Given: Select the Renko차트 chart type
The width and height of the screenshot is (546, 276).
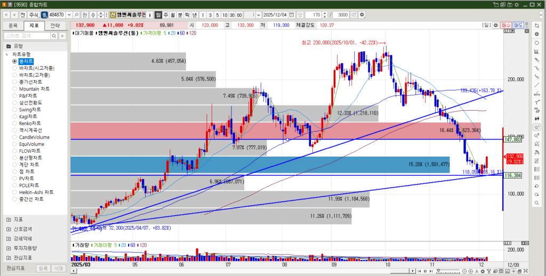Looking at the screenshot, I should tap(15, 124).
